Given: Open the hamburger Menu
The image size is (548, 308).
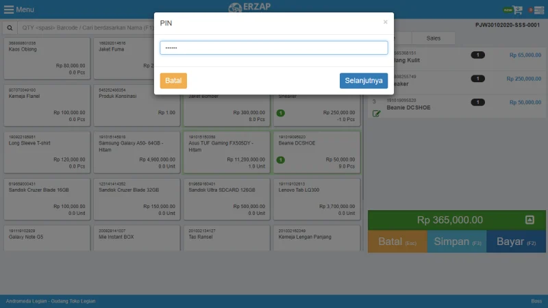Looking at the screenshot, I should 19,10.
